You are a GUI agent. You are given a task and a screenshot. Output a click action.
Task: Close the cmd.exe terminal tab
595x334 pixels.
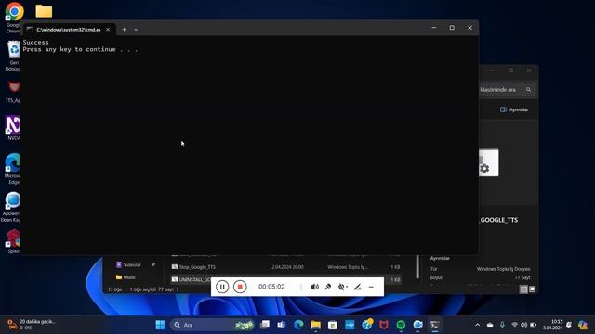tap(108, 29)
